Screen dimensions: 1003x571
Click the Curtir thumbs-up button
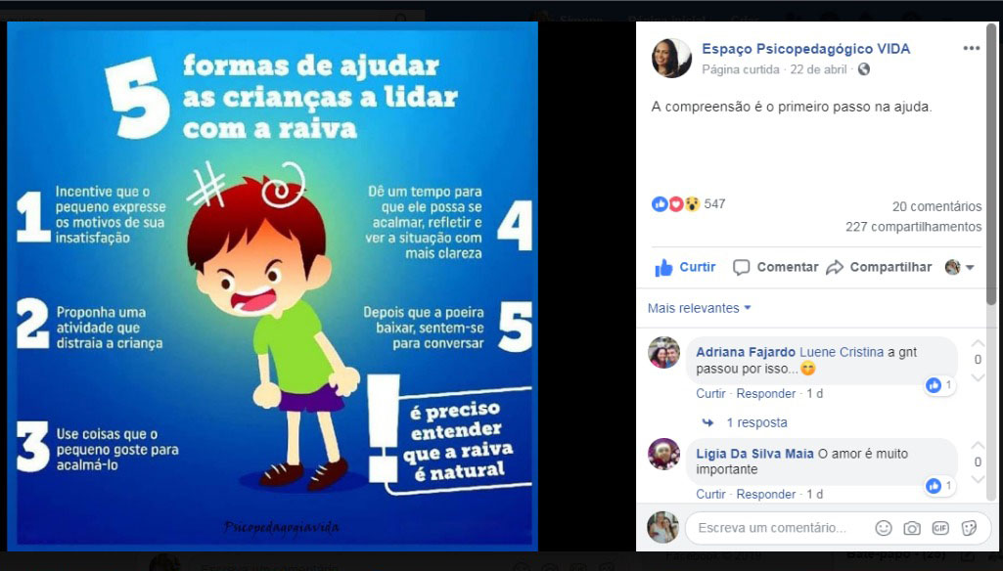pos(685,267)
